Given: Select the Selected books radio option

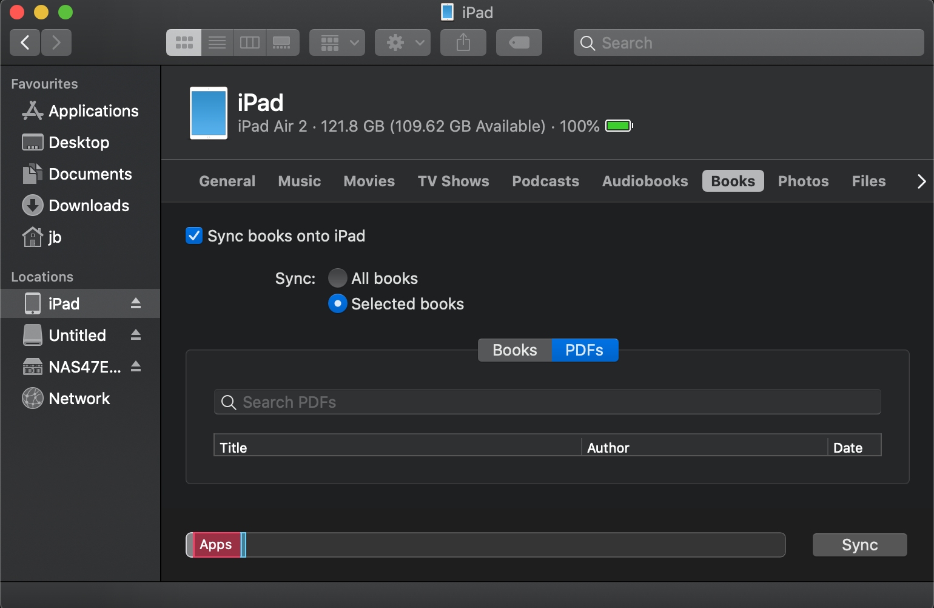Looking at the screenshot, I should 338,303.
